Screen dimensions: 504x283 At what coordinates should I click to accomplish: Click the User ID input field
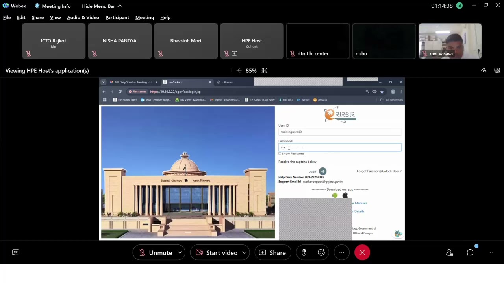[340, 132]
